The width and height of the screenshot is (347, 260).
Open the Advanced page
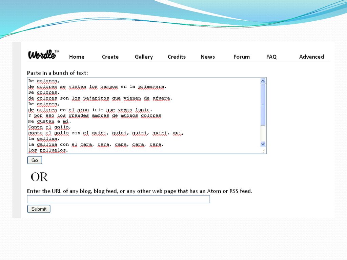[312, 57]
